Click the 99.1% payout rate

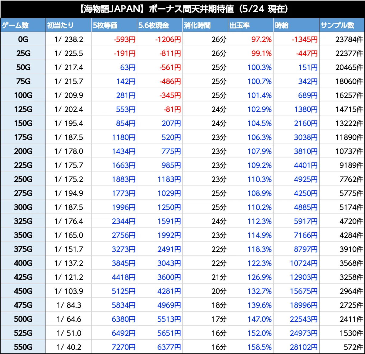pyautogui.click(x=261, y=53)
